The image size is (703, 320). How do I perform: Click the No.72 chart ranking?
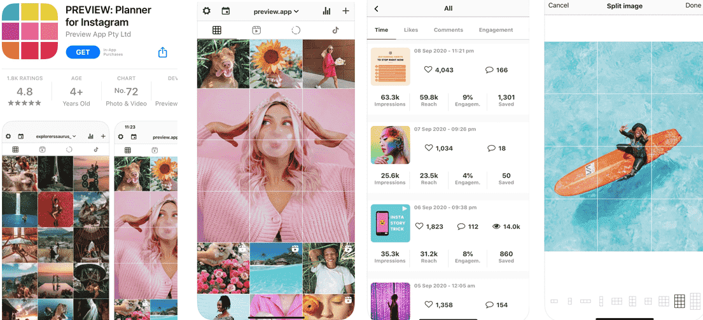(x=126, y=92)
